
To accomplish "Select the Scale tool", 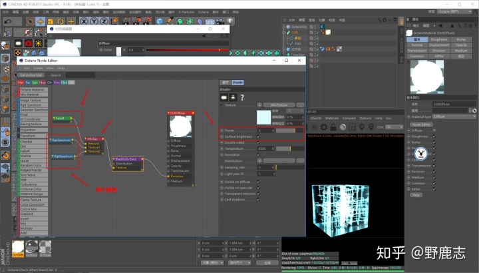I will (x=51, y=21).
